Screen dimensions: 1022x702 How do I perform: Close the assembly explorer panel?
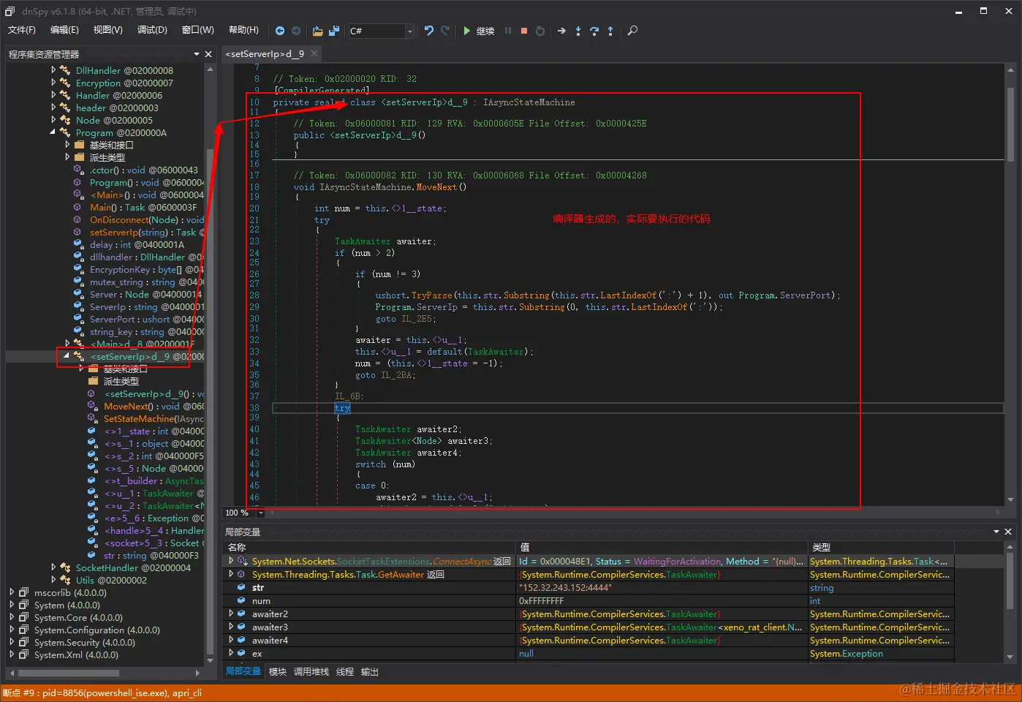click(208, 54)
